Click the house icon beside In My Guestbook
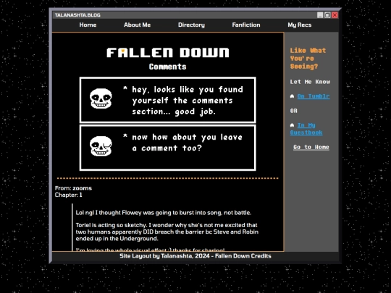This screenshot has width=391, height=293. pos(293,125)
